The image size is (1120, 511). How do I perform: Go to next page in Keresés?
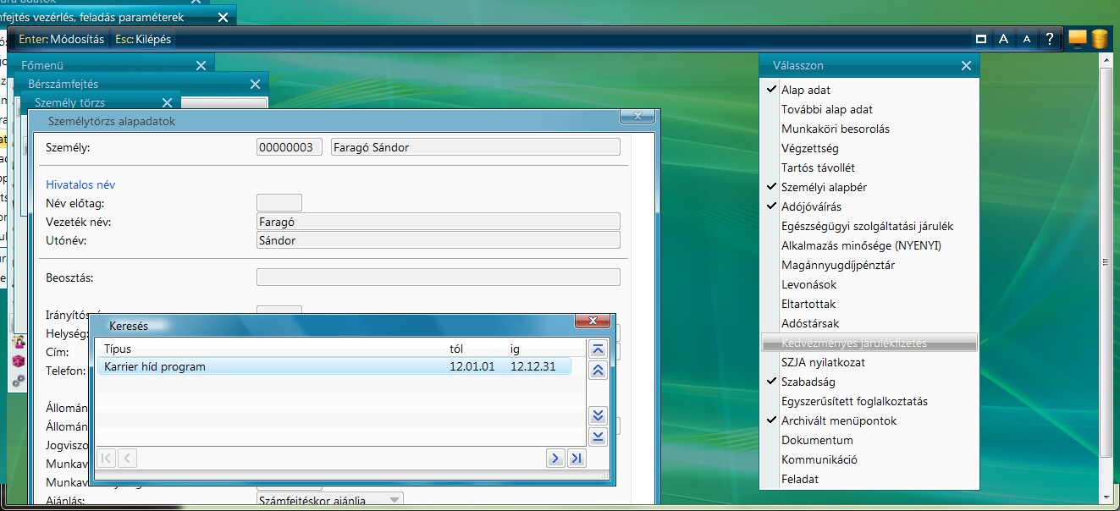pos(555,458)
